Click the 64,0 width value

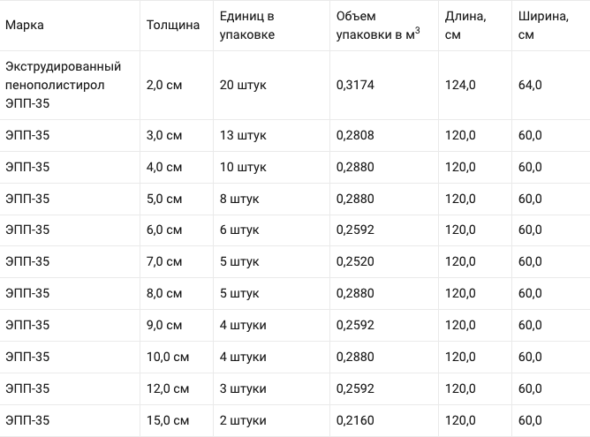coord(530,85)
